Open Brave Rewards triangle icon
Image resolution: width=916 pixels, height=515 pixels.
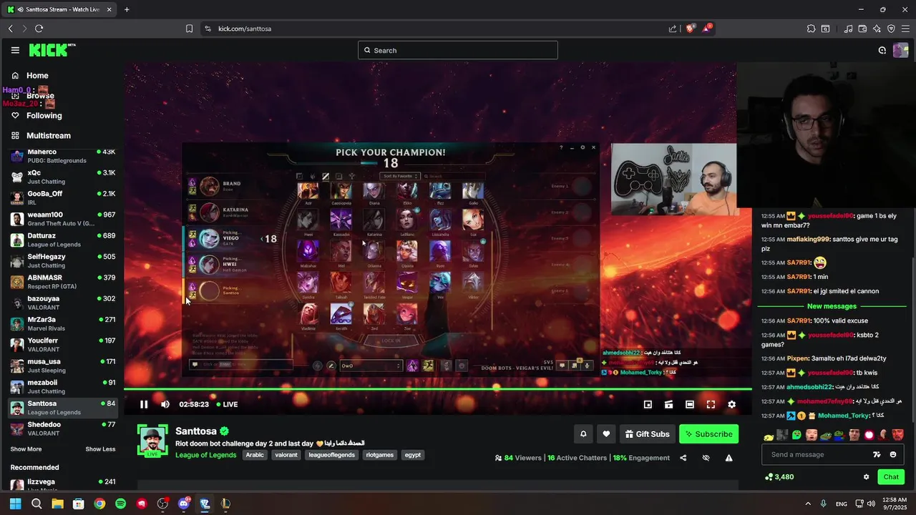(x=707, y=29)
